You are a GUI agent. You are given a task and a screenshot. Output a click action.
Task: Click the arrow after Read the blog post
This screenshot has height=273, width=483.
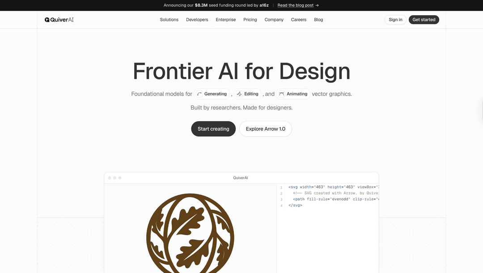coord(317,5)
